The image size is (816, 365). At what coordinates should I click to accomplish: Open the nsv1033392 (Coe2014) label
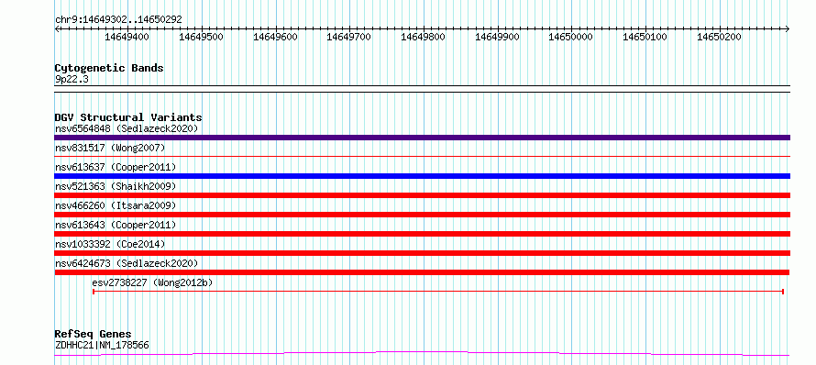click(110, 244)
